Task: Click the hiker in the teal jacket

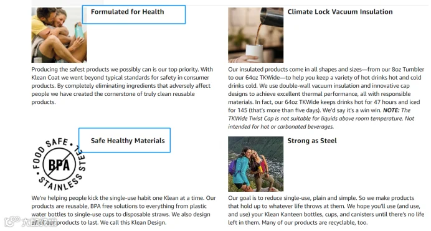Action: click(242, 169)
